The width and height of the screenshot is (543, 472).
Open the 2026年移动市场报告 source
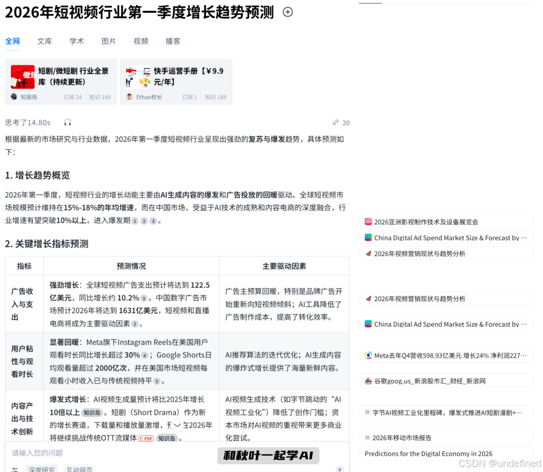coord(446,438)
